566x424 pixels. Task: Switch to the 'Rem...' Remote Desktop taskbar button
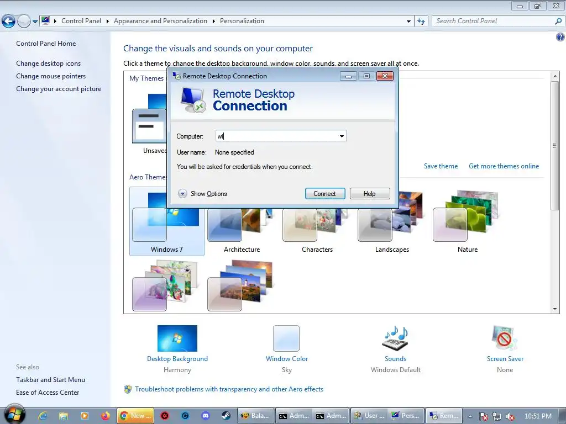[x=444, y=416]
